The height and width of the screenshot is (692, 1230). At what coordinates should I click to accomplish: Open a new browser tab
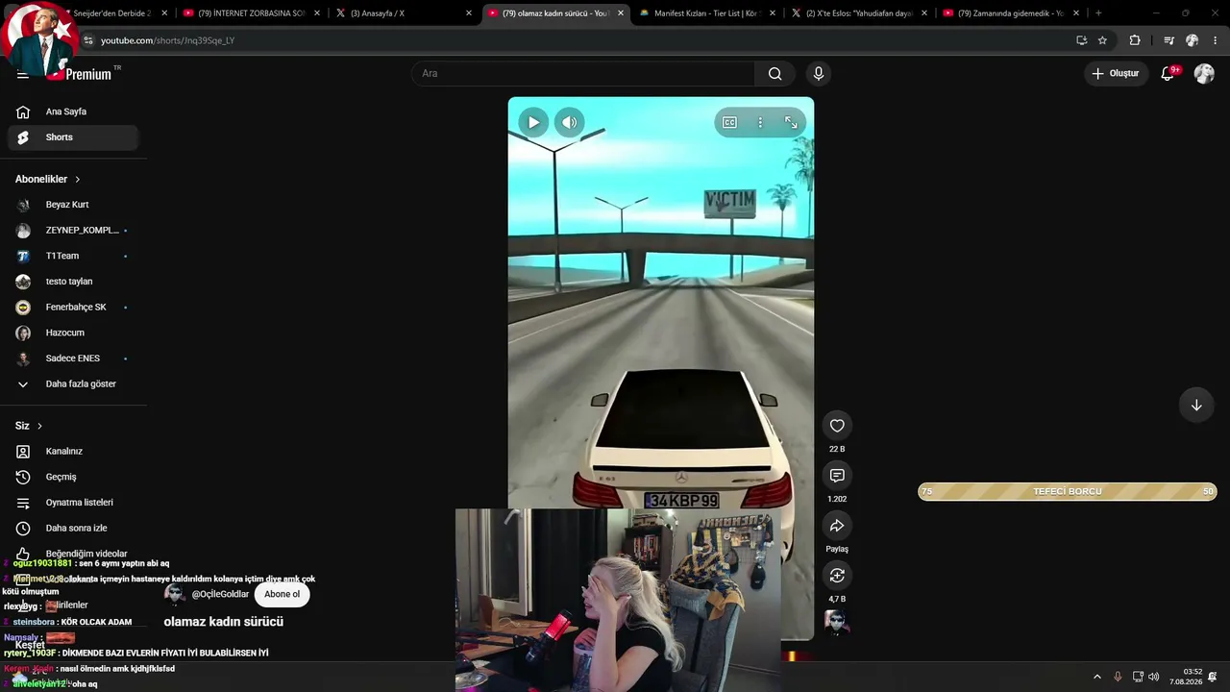click(x=1098, y=13)
